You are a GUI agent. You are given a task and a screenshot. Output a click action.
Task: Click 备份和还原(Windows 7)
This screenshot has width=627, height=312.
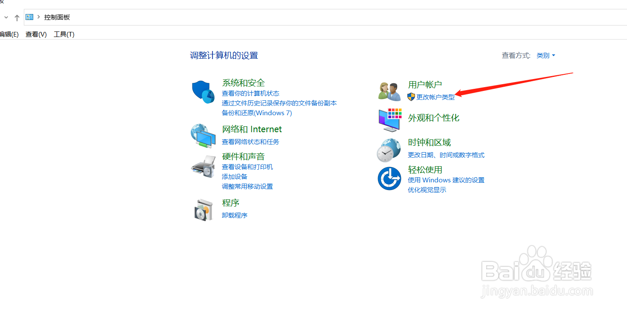[257, 113]
